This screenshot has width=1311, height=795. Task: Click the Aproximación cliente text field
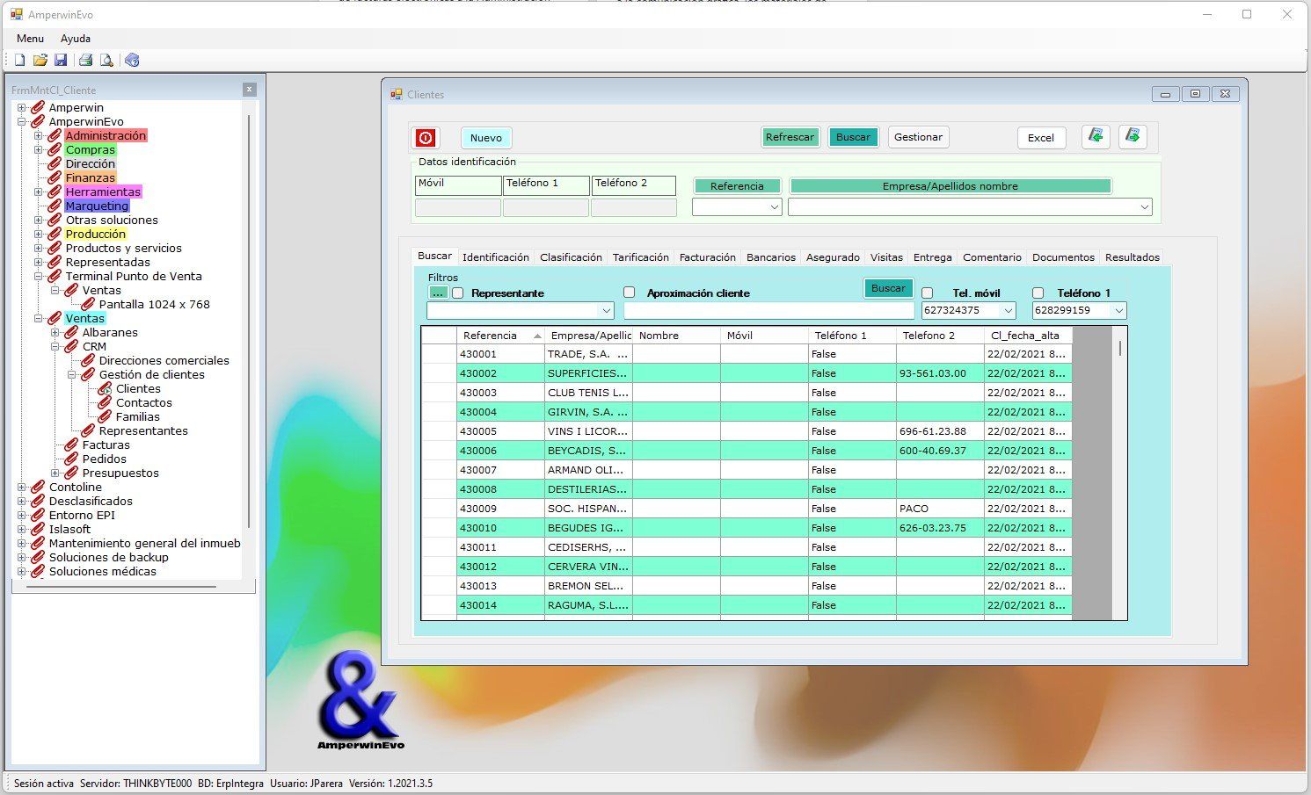point(768,310)
